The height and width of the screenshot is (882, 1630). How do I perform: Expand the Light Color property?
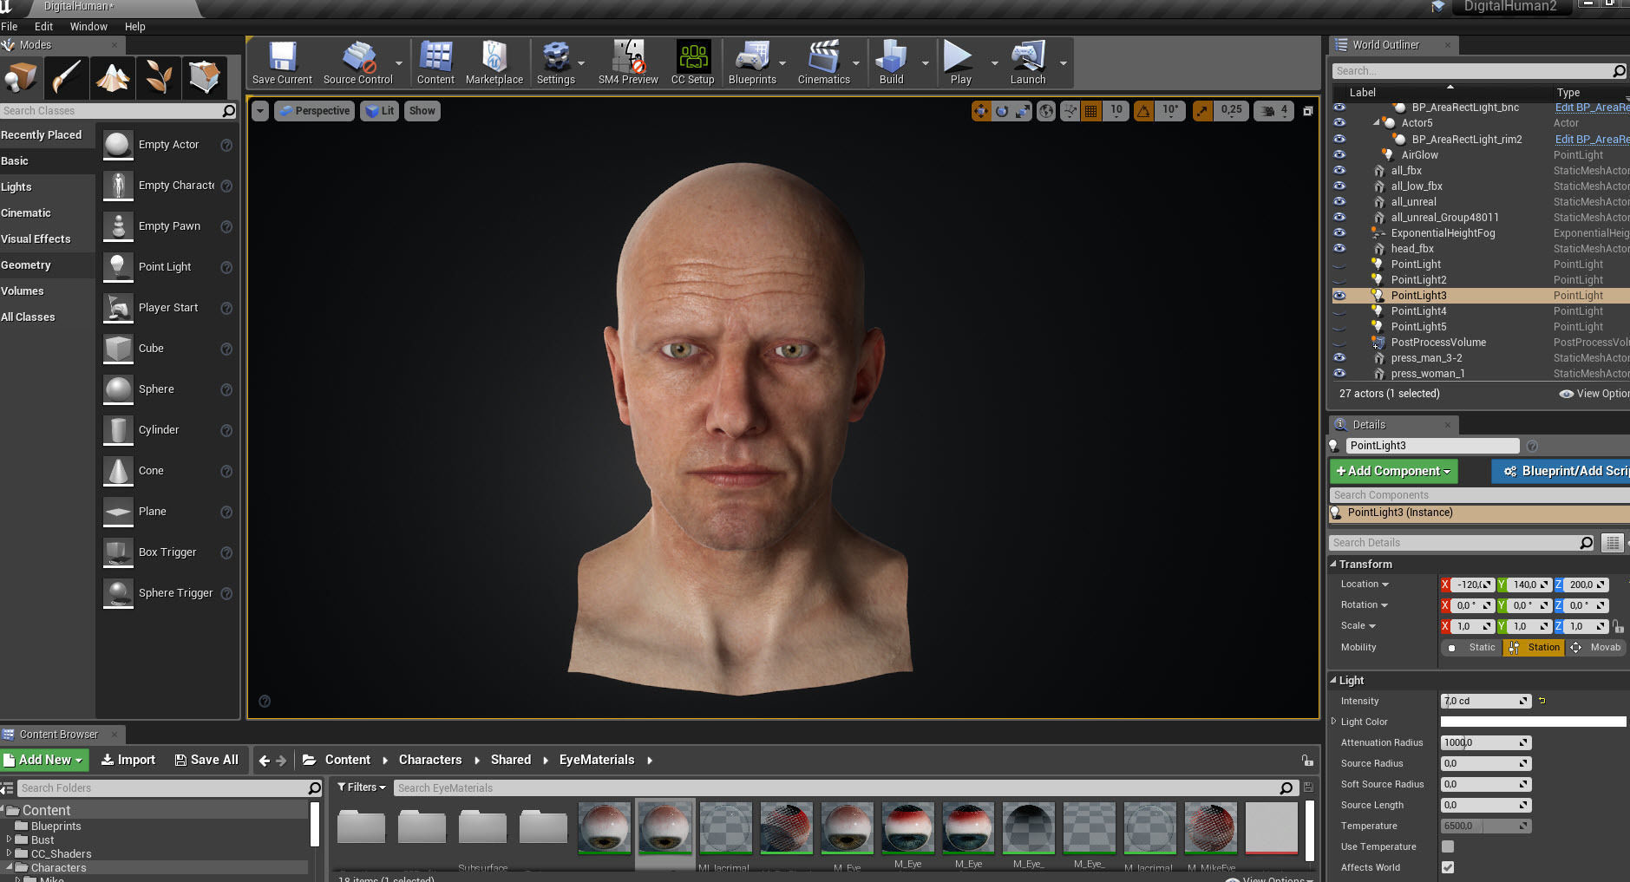tap(1334, 722)
